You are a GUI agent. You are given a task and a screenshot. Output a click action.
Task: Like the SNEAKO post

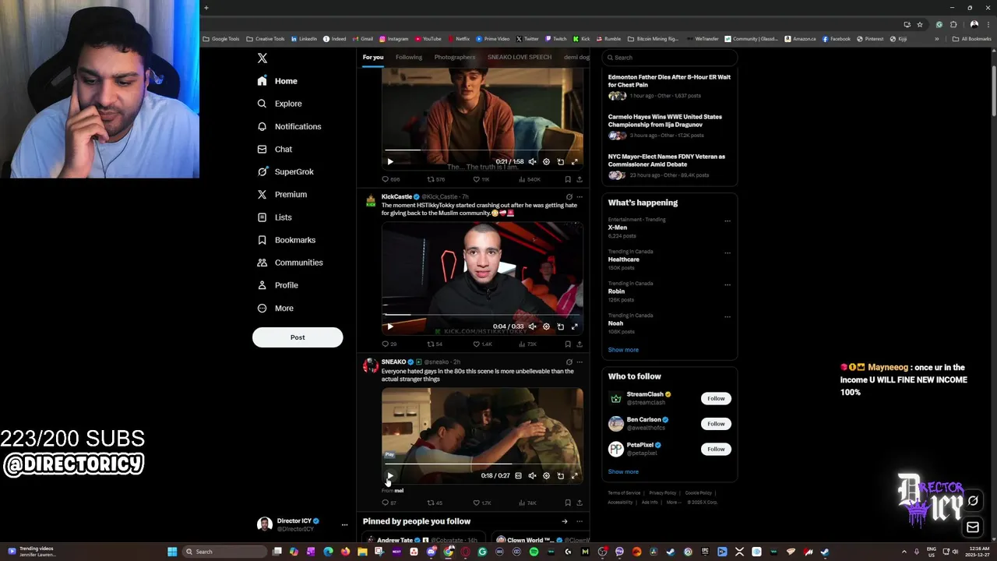(483, 503)
